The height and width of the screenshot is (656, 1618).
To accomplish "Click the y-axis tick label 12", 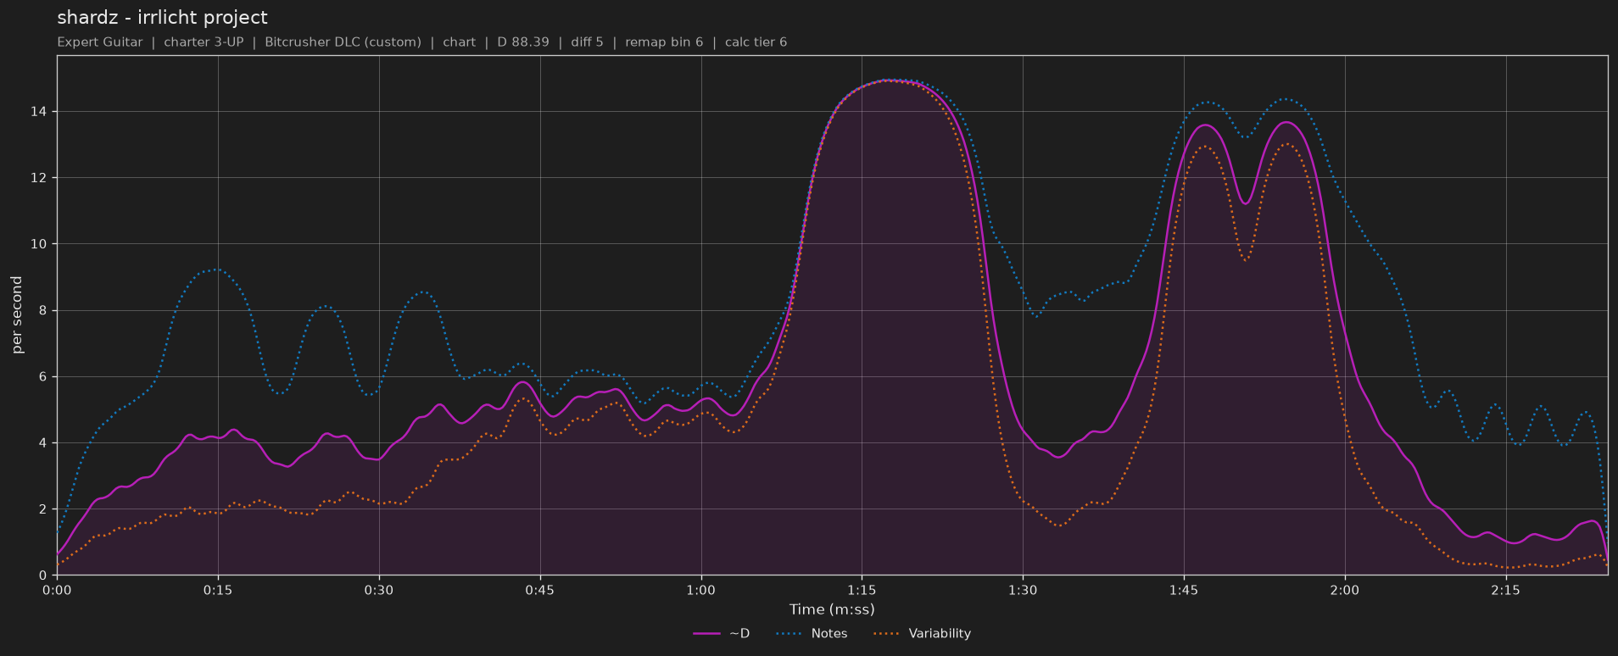I will [x=40, y=178].
